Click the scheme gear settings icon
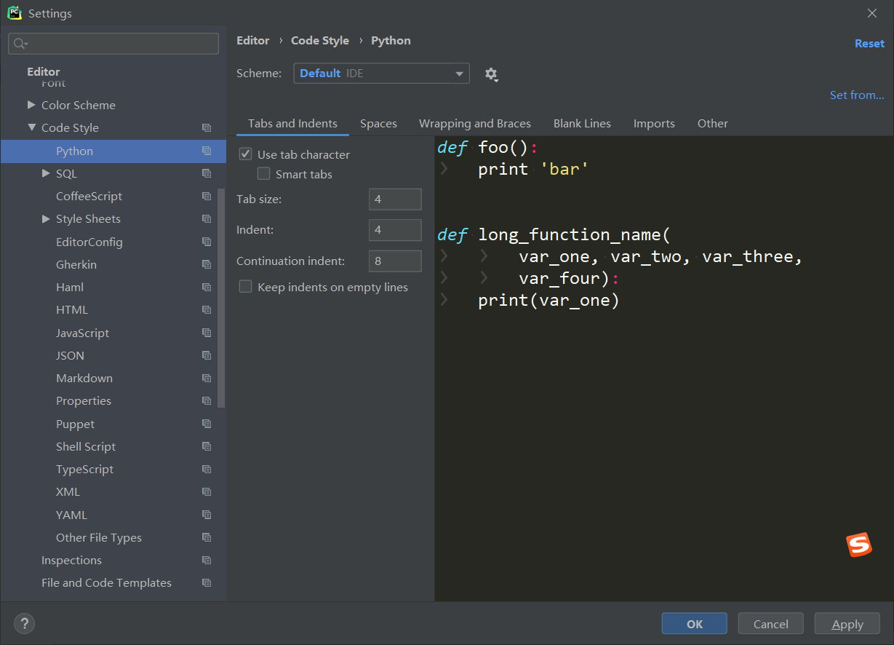The width and height of the screenshot is (894, 645). tap(491, 74)
